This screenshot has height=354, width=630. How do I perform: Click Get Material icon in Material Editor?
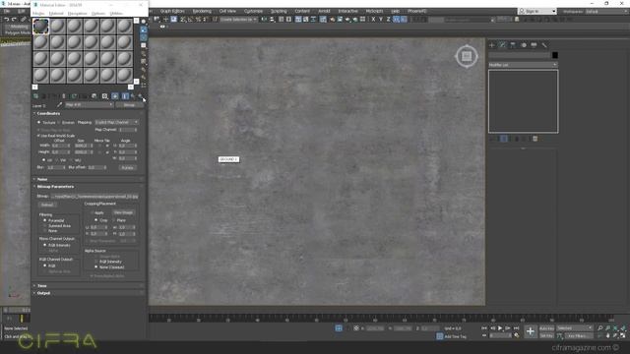[35, 96]
